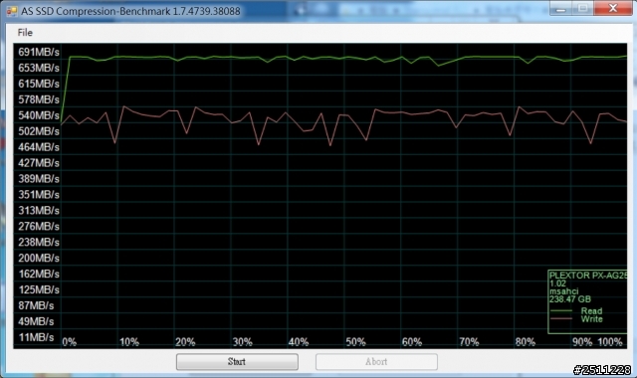Click the Abort button
The image size is (637, 378).
(x=376, y=361)
